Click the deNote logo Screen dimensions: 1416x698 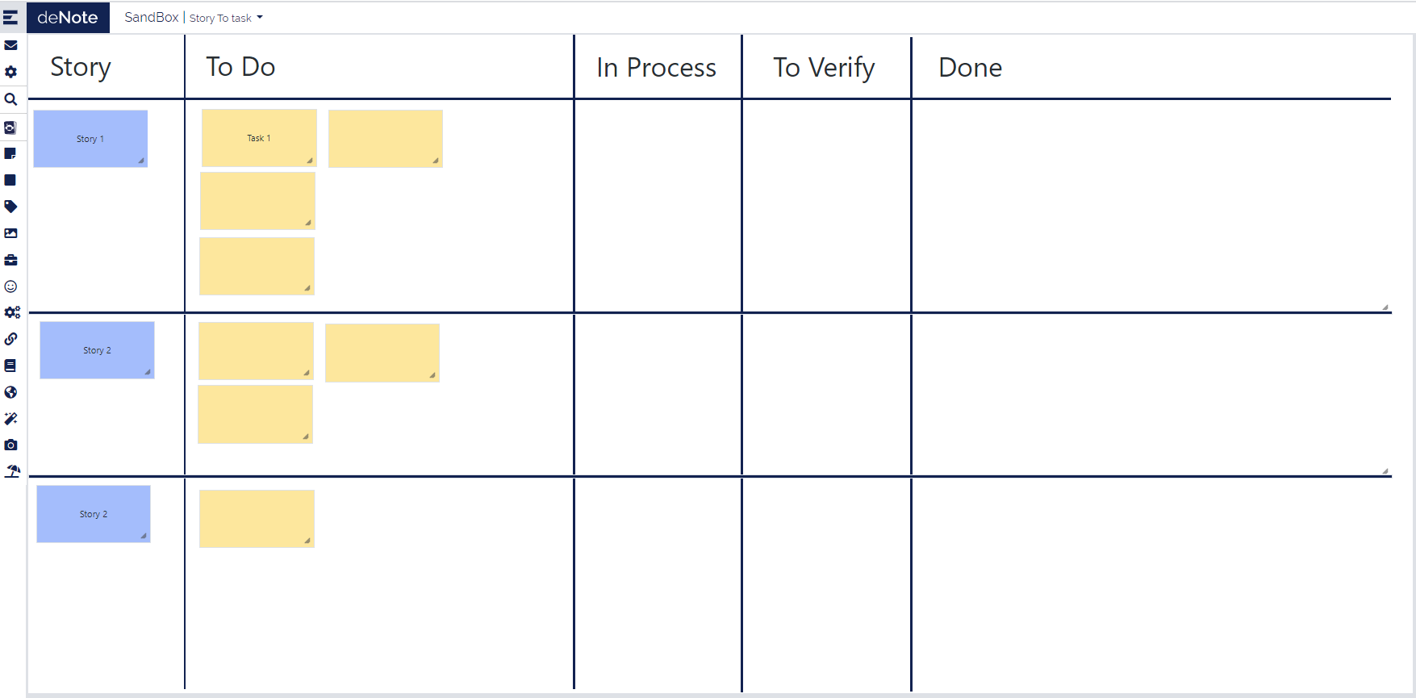(68, 17)
